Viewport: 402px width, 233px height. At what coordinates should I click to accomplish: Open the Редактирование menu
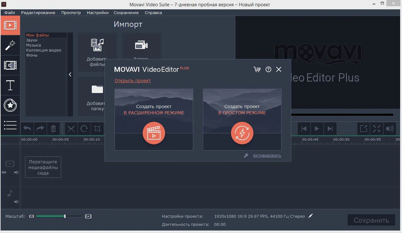(38, 12)
